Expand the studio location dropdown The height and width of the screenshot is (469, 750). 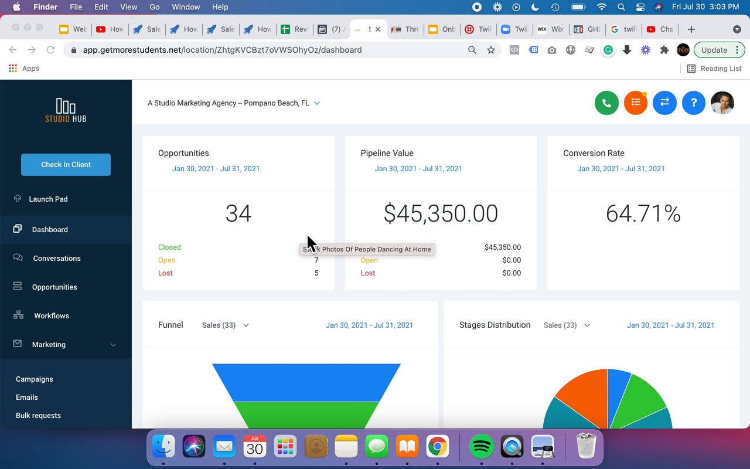(317, 103)
